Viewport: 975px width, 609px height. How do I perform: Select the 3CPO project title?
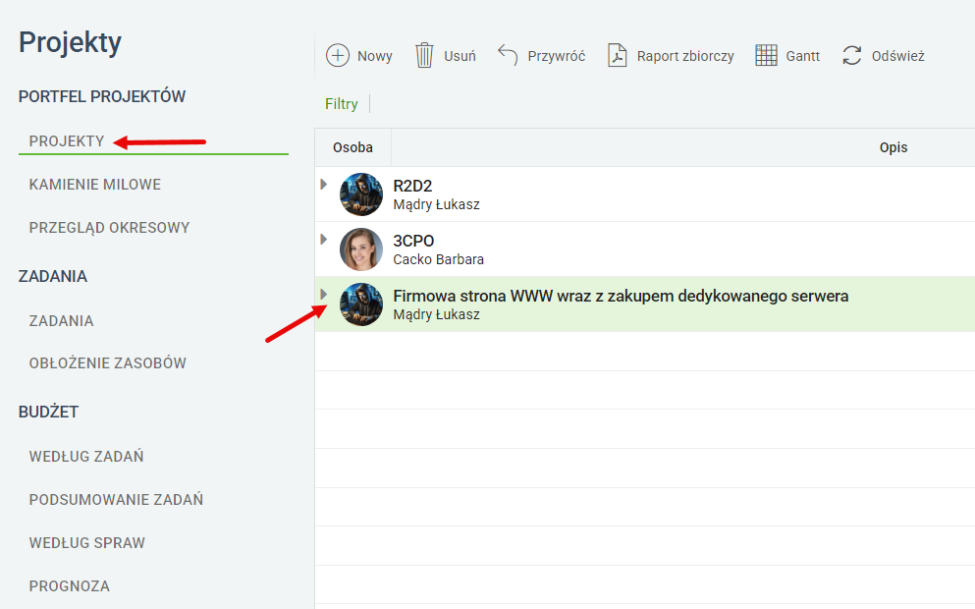(x=413, y=241)
